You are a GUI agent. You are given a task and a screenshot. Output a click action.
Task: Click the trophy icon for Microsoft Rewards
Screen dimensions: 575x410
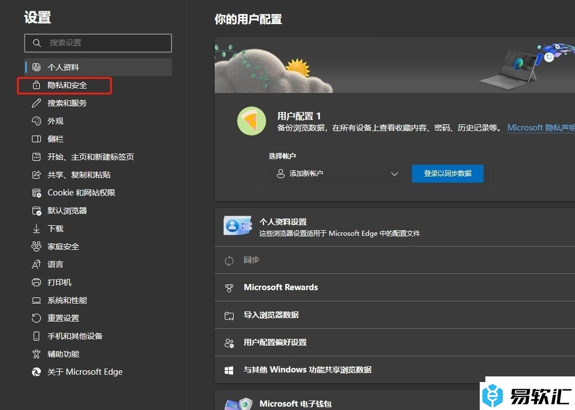pyautogui.click(x=229, y=288)
